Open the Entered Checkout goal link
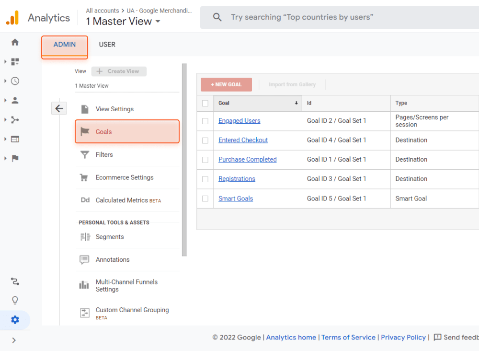Viewport: 479px width, 351px height. click(243, 140)
